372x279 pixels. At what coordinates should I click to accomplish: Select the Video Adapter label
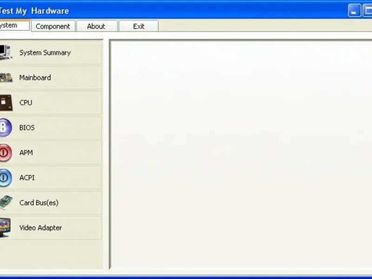pyautogui.click(x=40, y=228)
